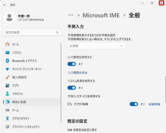This screenshot has height=133, width=166.
Task: Click 入力履歴の消去 link
Action: (x=78, y=73)
